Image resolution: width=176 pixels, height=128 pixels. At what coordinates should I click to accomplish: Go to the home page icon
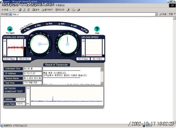[28, 10]
